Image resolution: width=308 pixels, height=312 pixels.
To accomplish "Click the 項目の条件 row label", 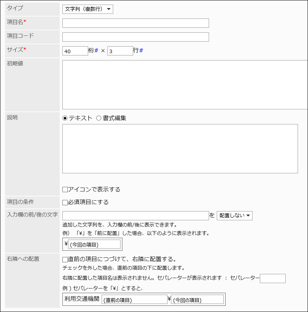I will coord(20,202).
